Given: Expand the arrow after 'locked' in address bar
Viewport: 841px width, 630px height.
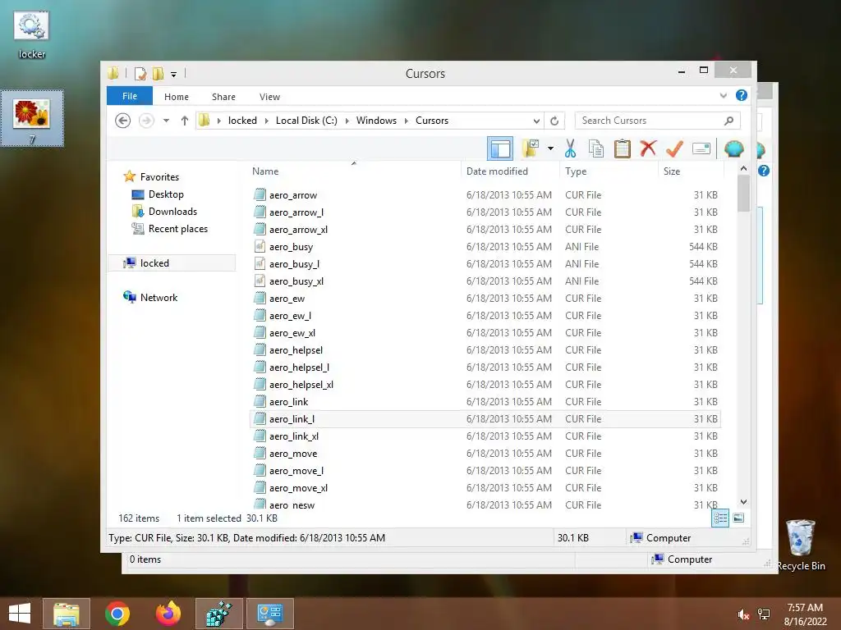Looking at the screenshot, I should point(267,121).
